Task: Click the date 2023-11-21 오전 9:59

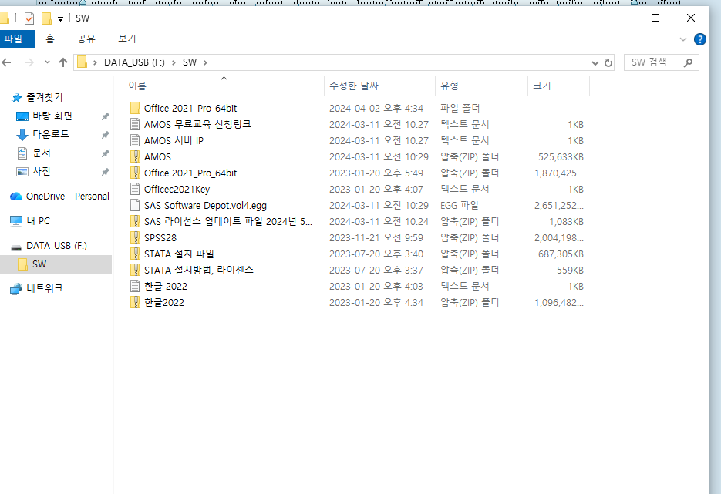Action: coord(376,238)
